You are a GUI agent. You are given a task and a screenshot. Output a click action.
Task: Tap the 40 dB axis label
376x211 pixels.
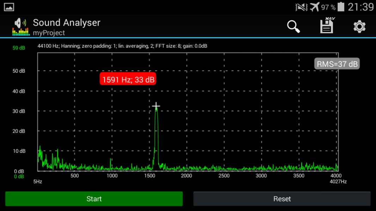click(19, 91)
